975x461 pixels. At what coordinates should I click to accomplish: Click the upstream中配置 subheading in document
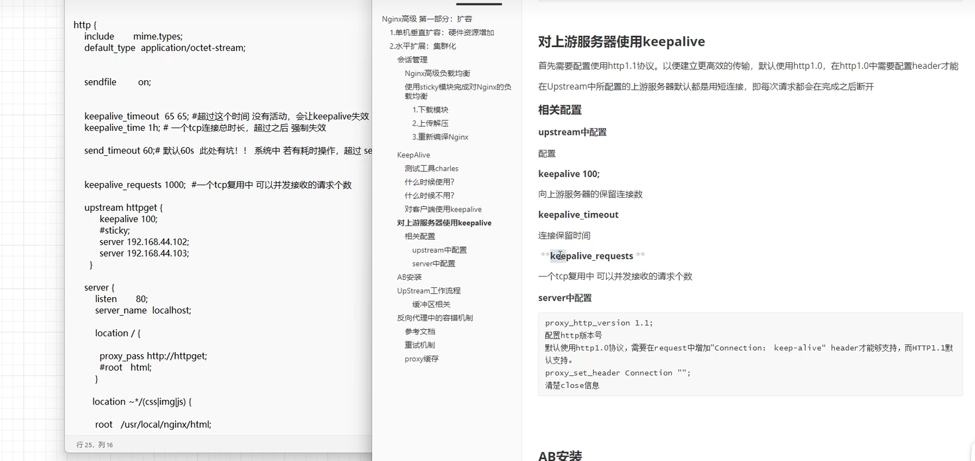pos(572,132)
